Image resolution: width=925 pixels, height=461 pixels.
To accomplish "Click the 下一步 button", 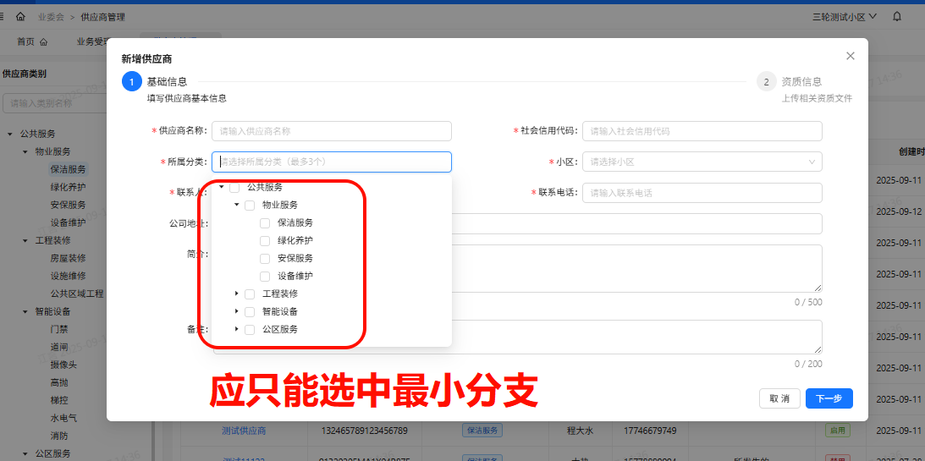I will point(829,398).
